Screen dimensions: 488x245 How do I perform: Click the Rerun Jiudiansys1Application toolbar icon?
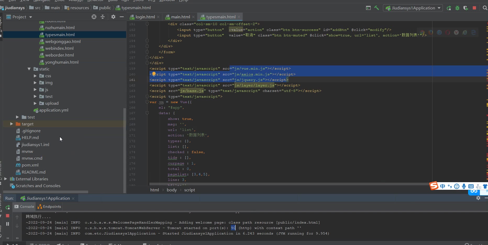449,8
